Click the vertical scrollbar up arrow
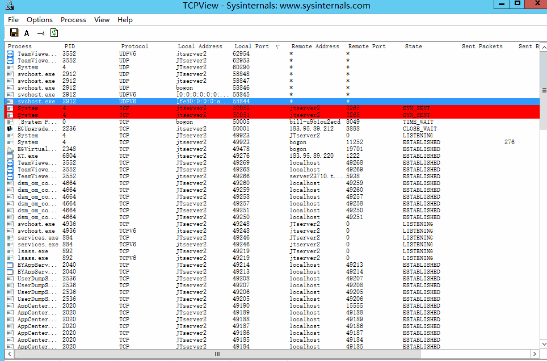 coord(543,47)
